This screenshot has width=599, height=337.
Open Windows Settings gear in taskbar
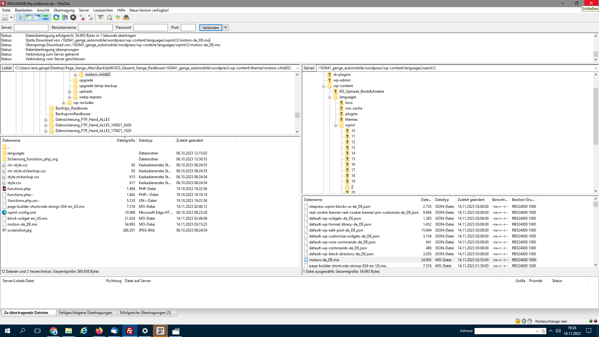tap(145, 331)
